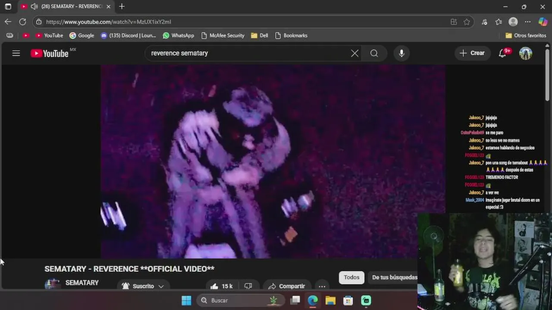Screen dimensions: 552x310
Task: Open the three-dot more actions menu
Action: (322, 286)
